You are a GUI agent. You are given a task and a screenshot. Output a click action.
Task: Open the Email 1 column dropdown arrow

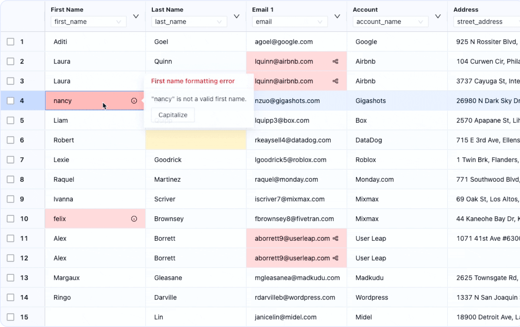point(337,16)
